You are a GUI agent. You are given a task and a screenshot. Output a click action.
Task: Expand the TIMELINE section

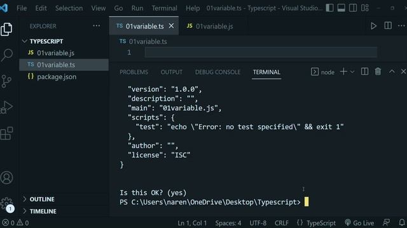[64, 211]
